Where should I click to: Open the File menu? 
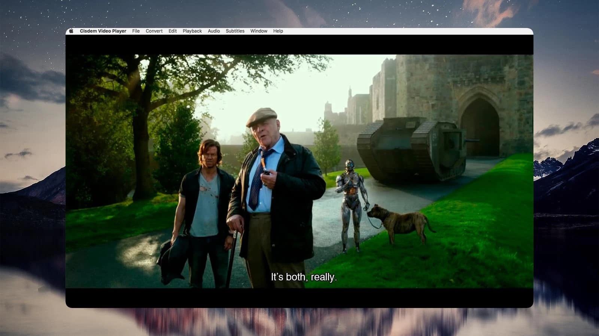coord(136,31)
